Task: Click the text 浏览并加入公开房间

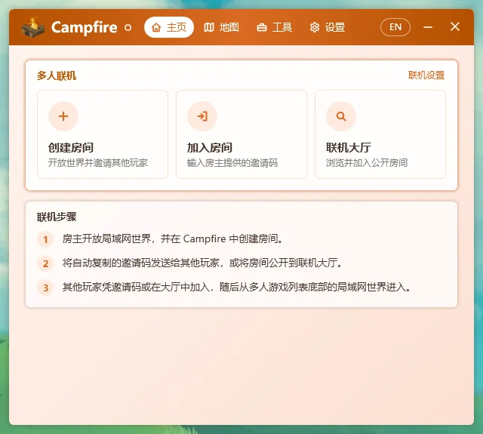Action: [x=367, y=162]
